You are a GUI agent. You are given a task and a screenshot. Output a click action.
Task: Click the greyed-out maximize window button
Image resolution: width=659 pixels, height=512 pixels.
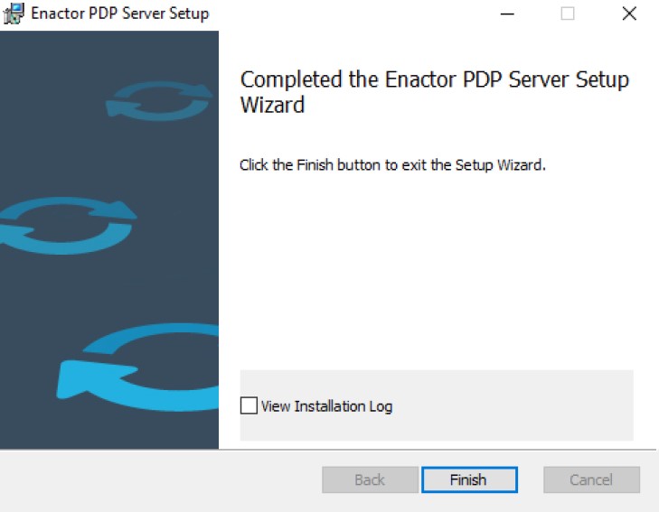point(568,14)
